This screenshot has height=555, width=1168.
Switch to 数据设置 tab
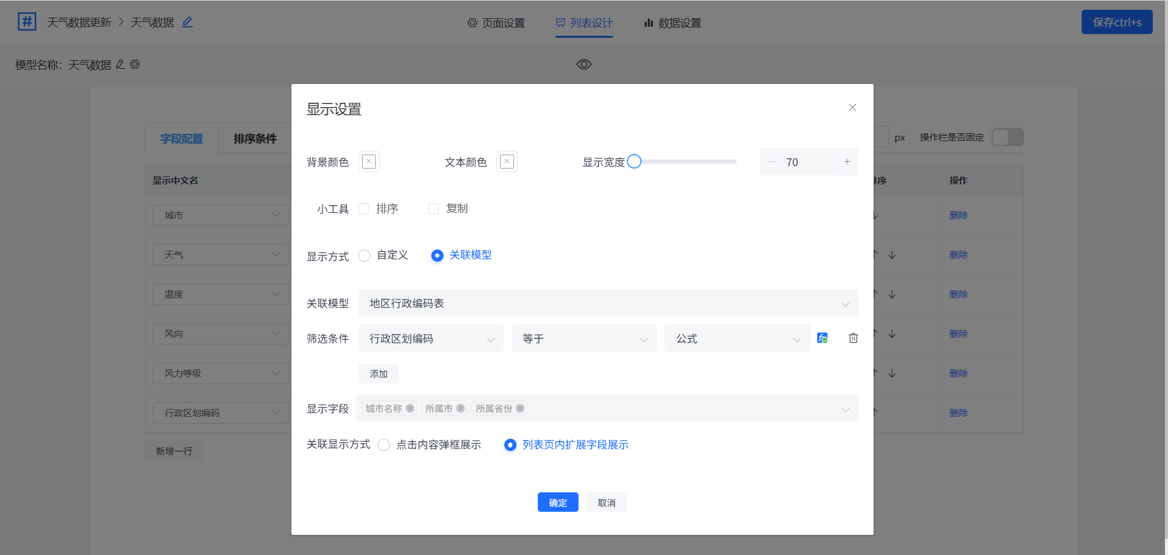point(672,23)
